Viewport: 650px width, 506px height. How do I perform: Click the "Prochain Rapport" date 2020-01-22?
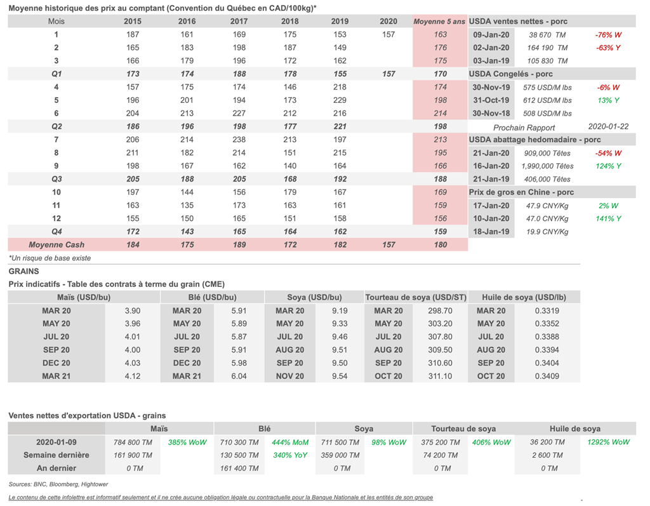(x=608, y=127)
